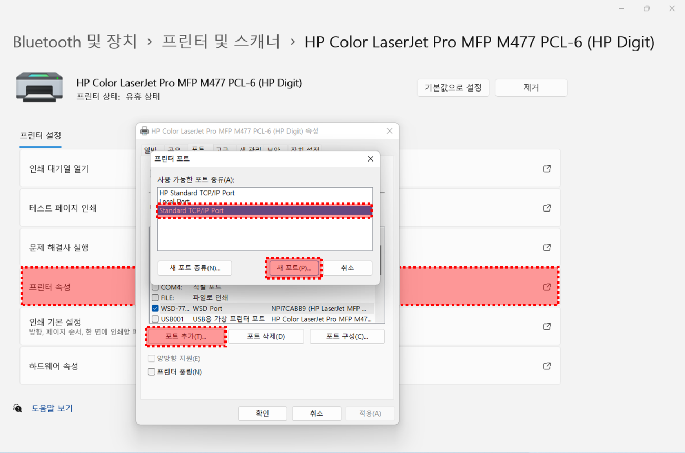Image resolution: width=685 pixels, height=453 pixels.
Task: Click the 파일로 인쇄 description text
Action: pyautogui.click(x=210, y=298)
